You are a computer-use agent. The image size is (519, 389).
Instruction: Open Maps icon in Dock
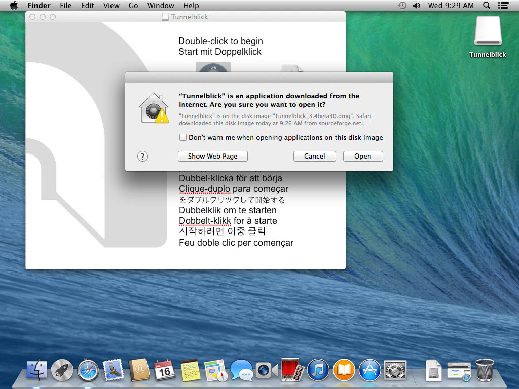216,370
